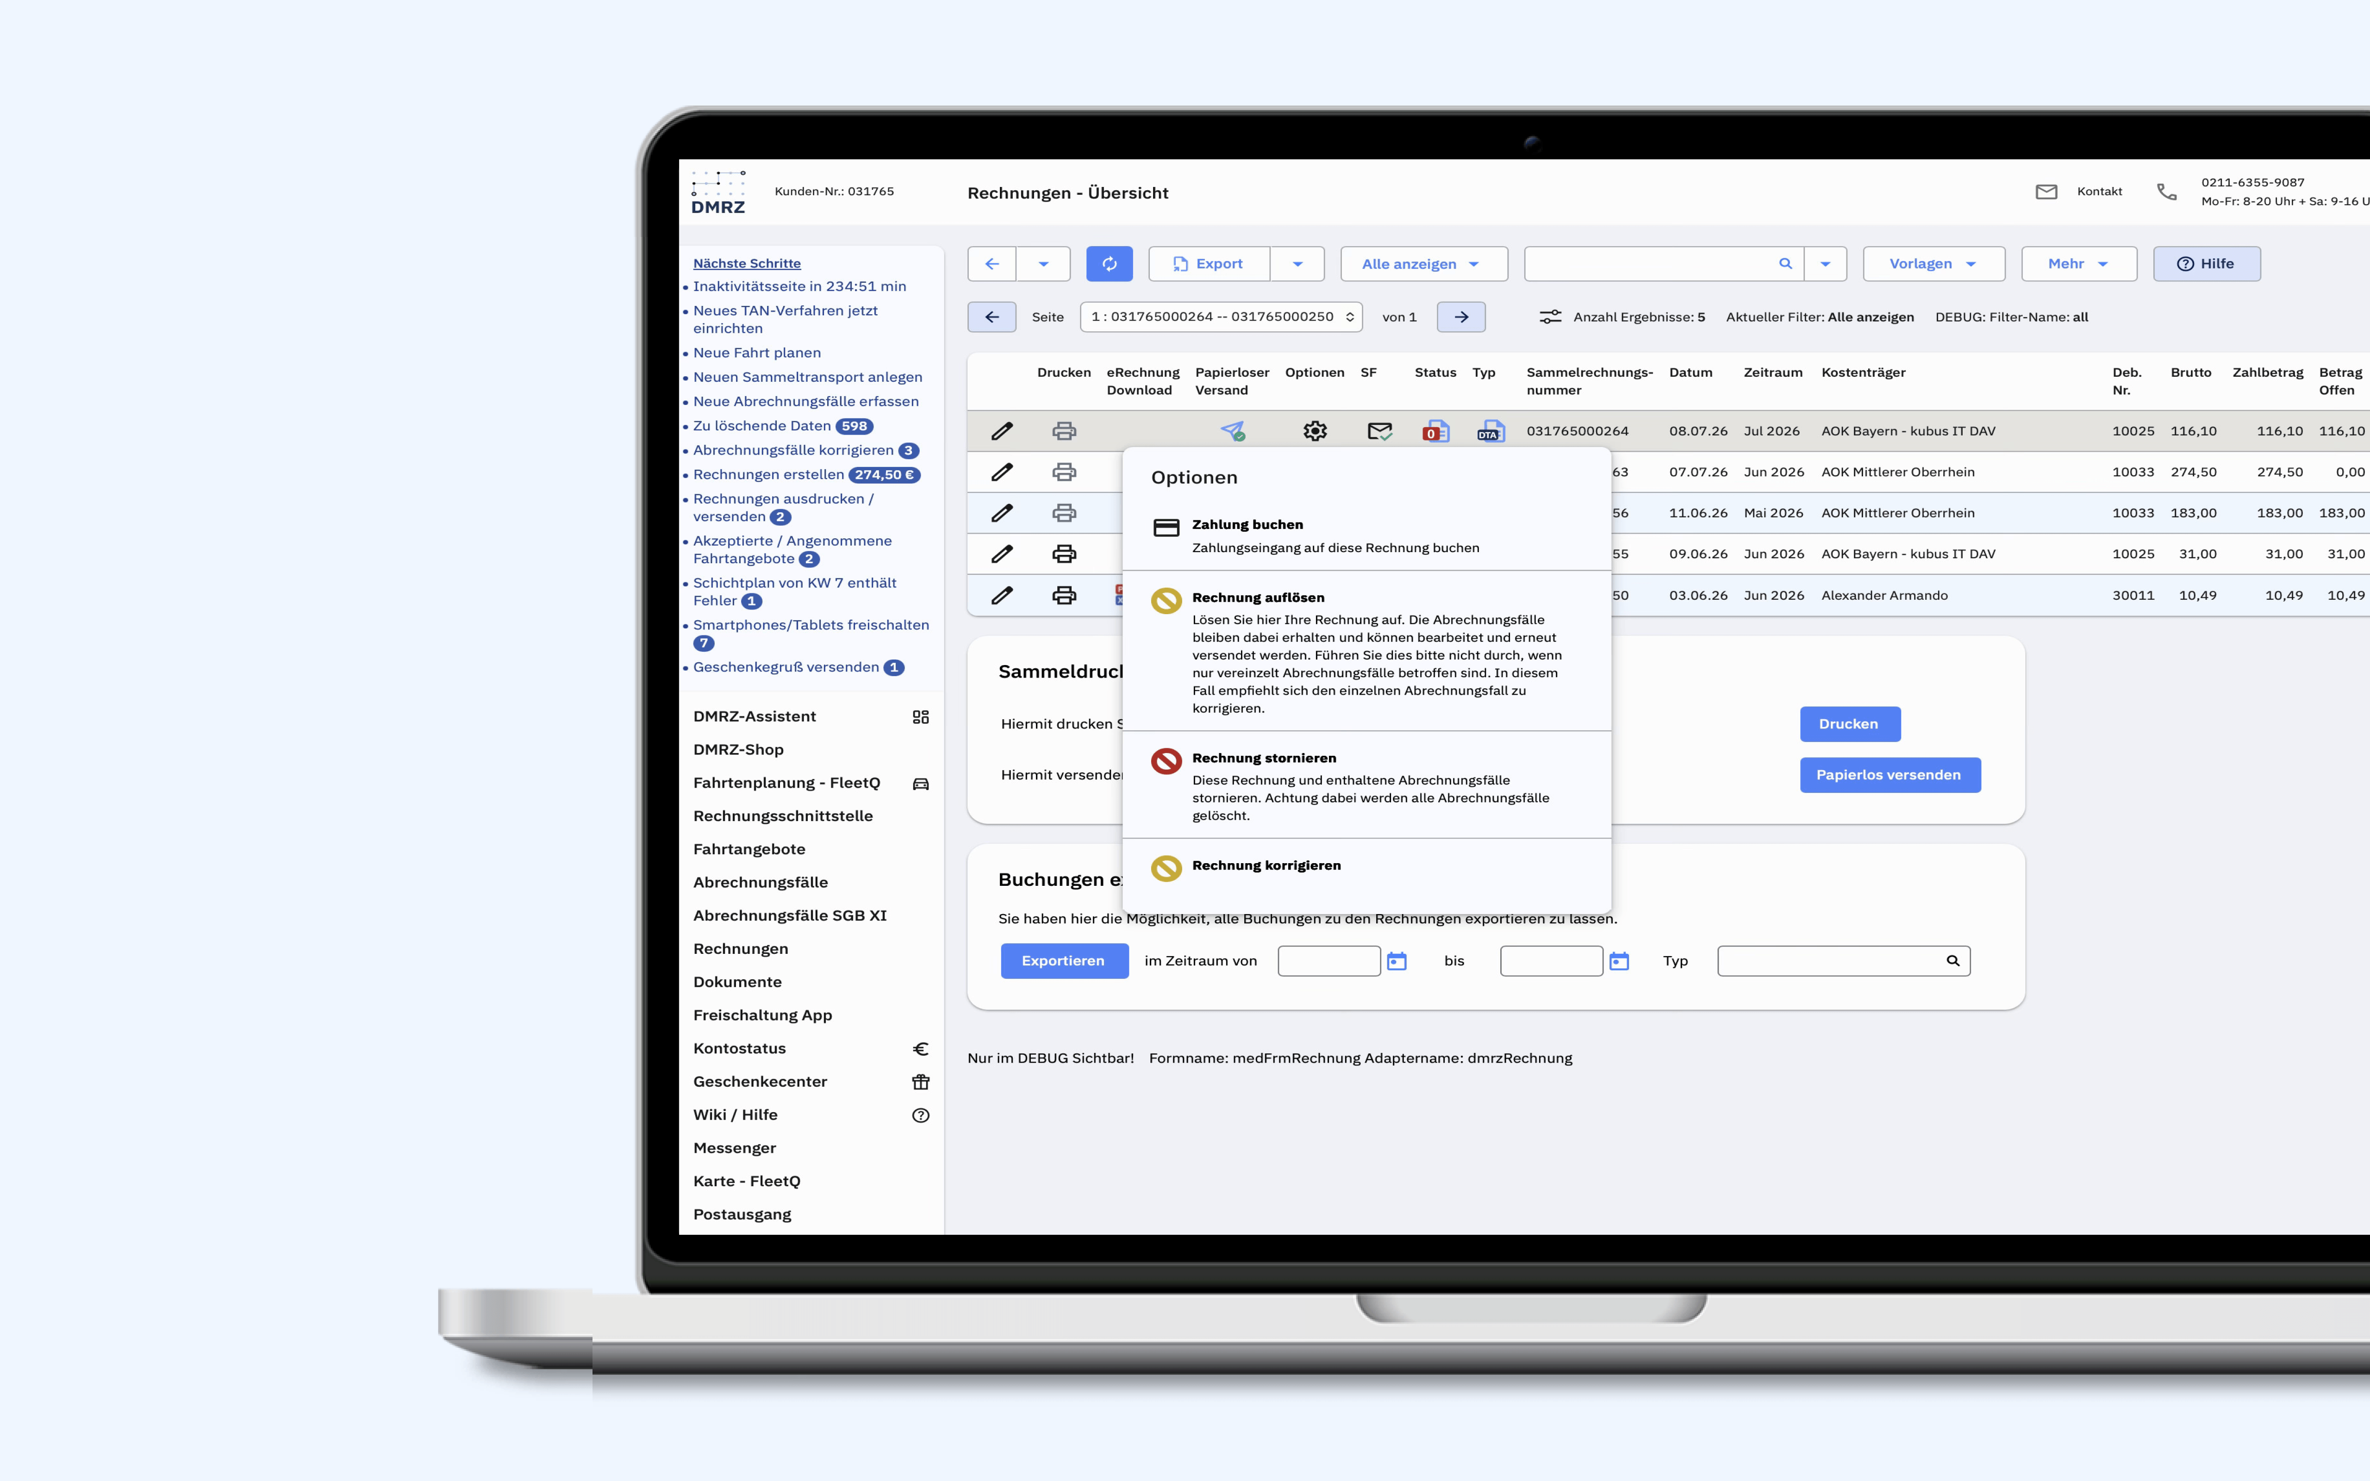Image resolution: width=2370 pixels, height=1481 pixels.
Task: Click the Exportieren button
Action: (1064, 961)
